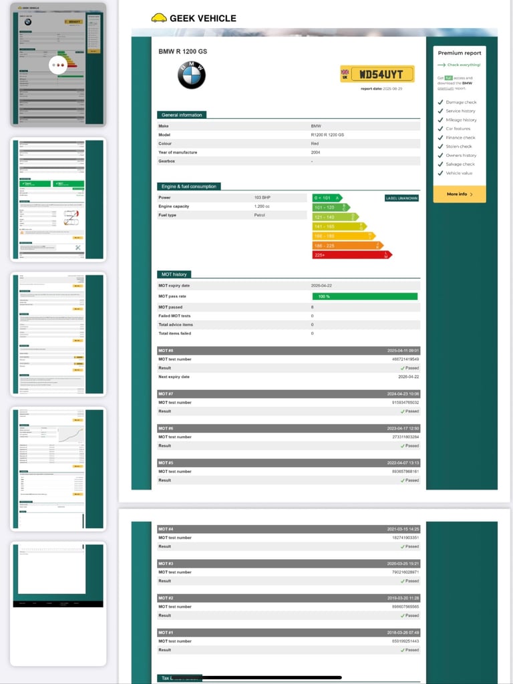Image resolution: width=513 pixels, height=684 pixels.
Task: Click the General information section header
Action: (182, 115)
